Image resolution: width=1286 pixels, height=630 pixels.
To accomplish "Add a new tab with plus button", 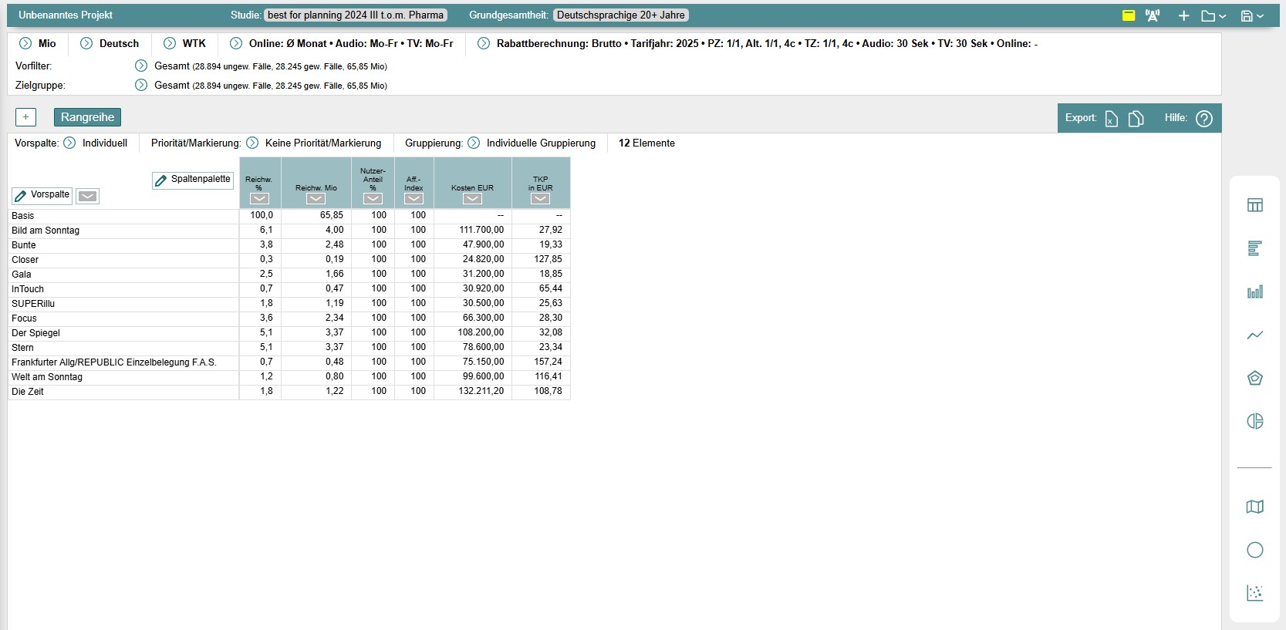I will tap(25, 117).
